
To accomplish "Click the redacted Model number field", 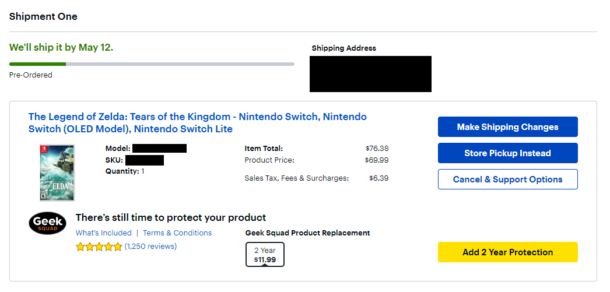I will point(160,148).
